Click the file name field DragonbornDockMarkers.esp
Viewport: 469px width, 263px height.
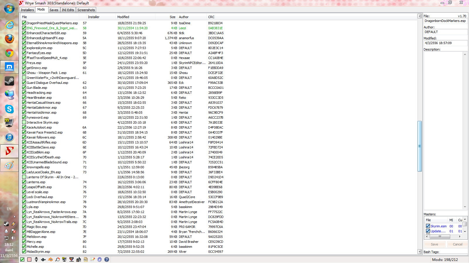click(x=446, y=21)
